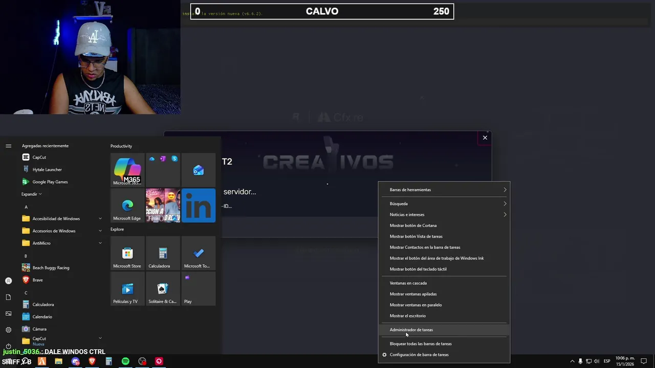Click the volume icon in system tray

point(597,361)
